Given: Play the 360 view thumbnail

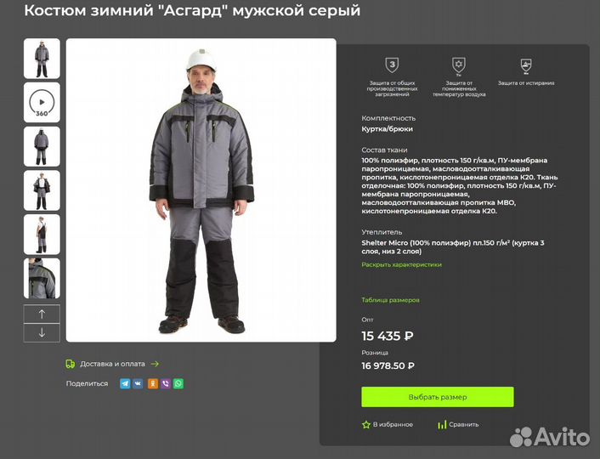Looking at the screenshot, I should click(42, 103).
